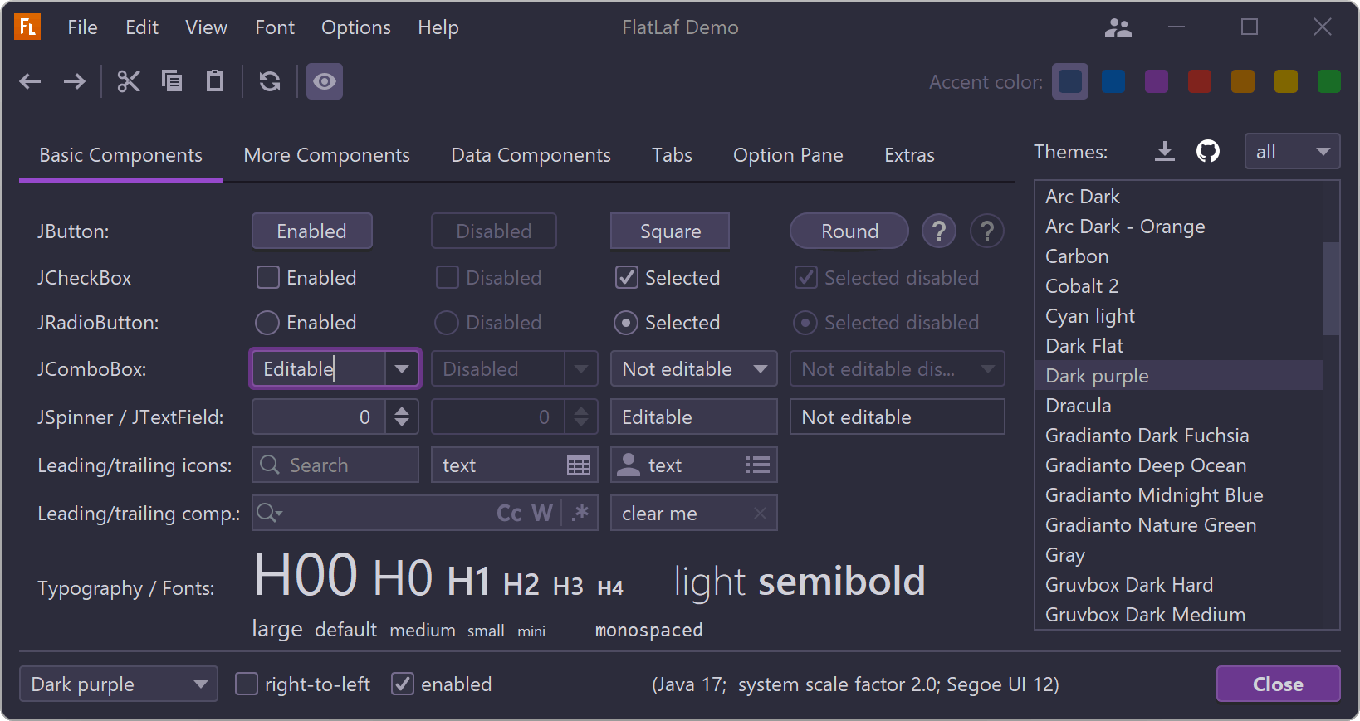
Task: Click the back arrow toolbar icon
Action: 31,81
